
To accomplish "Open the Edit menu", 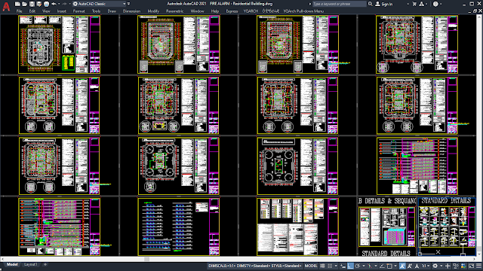I will (x=32, y=11).
